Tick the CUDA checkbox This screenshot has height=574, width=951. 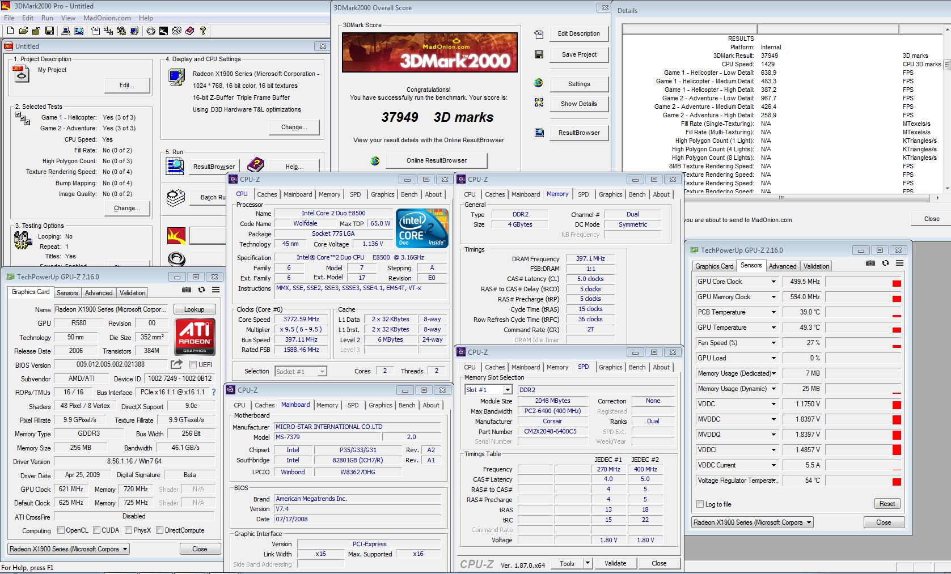coord(97,530)
